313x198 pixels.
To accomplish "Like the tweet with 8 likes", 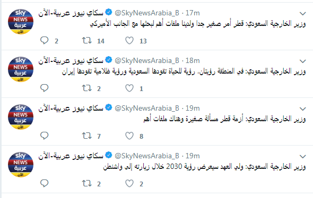I will coord(129,136).
